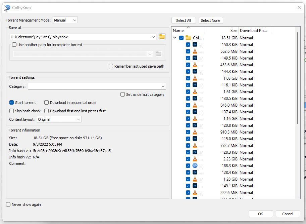Open Torrent Management Mode dropdown

point(65,20)
